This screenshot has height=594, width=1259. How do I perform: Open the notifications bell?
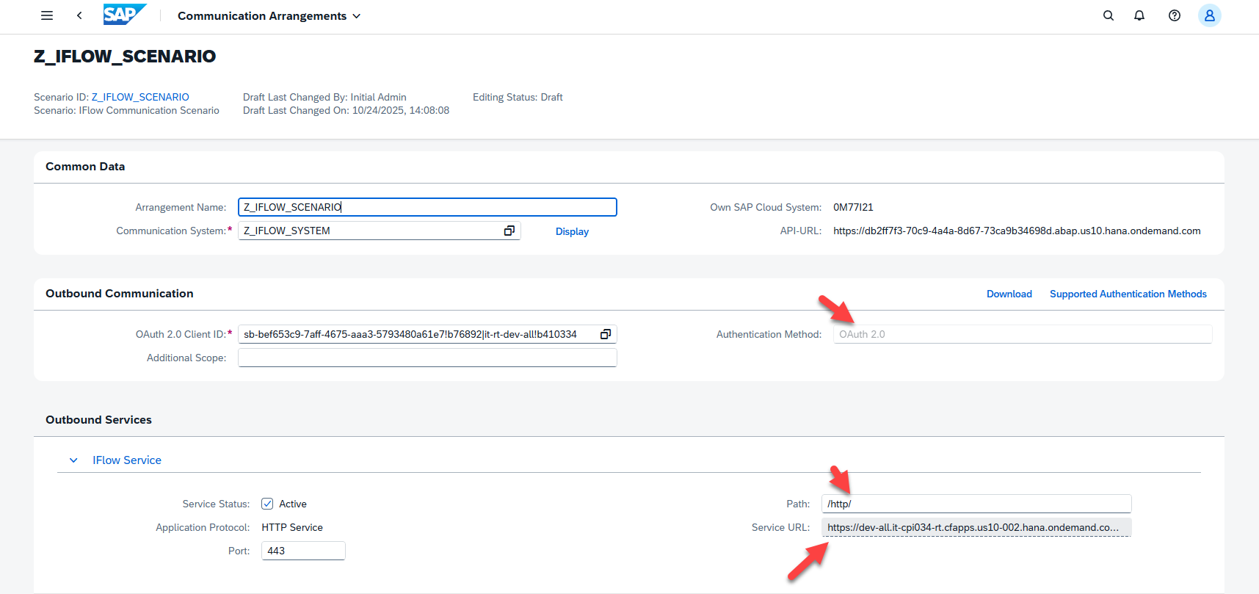(1139, 15)
